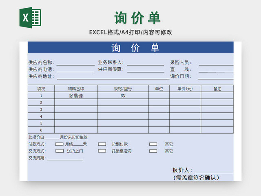Click the 交货方式 label
The width and height of the screenshot is (261, 196).
pyautogui.click(x=37, y=151)
